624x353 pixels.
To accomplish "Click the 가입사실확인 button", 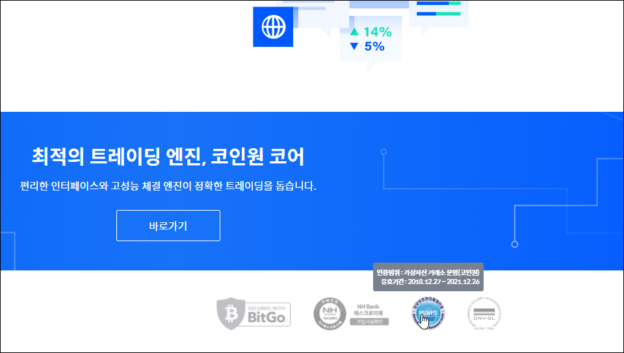I will point(369,322).
